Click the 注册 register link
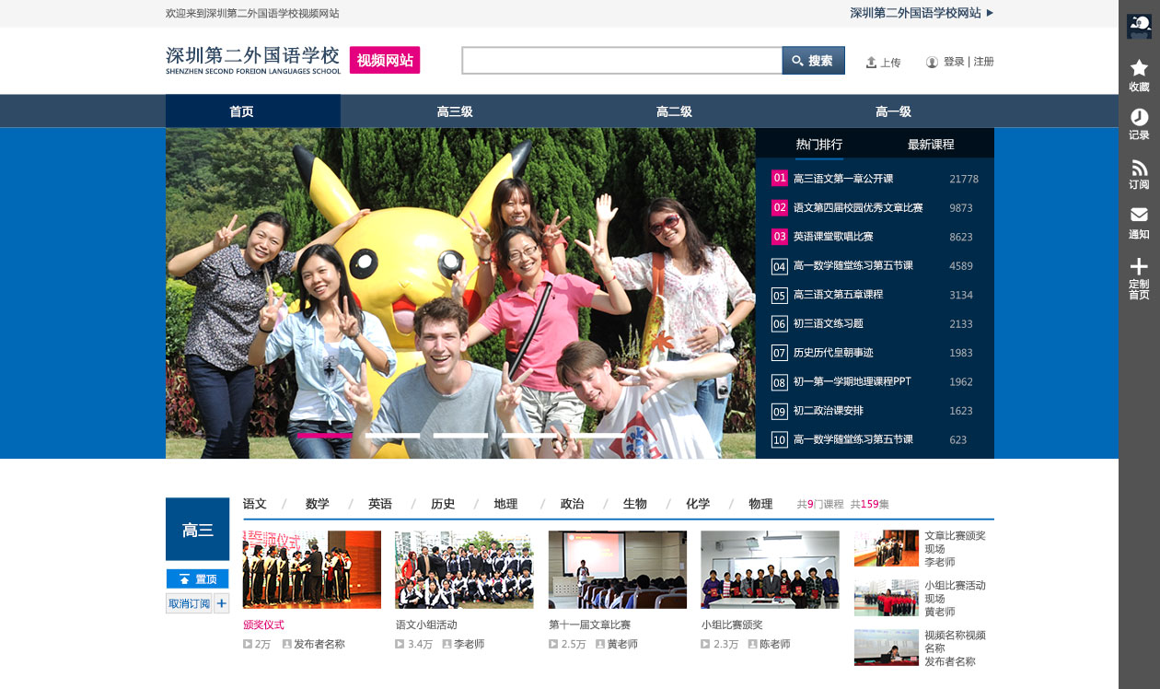 [x=984, y=62]
